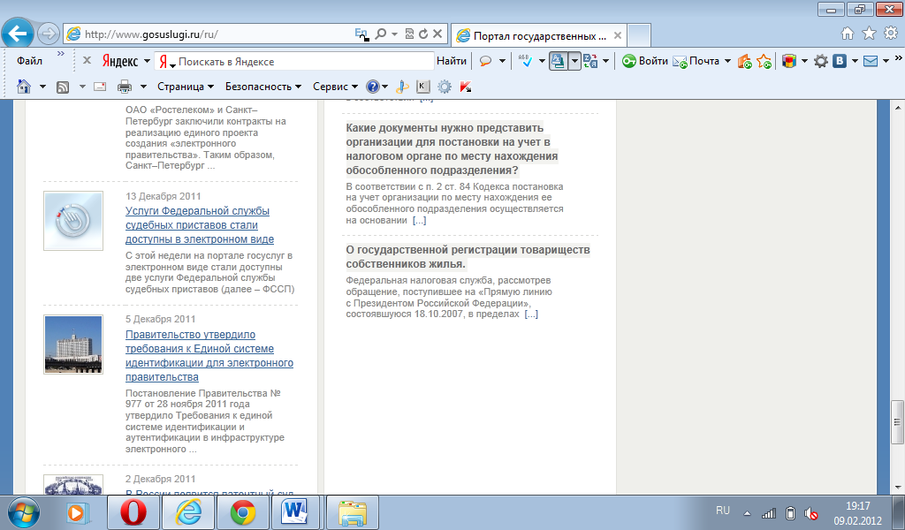
Task: Open link Правительство утвердило требования к Единой системе
Action: click(x=209, y=355)
